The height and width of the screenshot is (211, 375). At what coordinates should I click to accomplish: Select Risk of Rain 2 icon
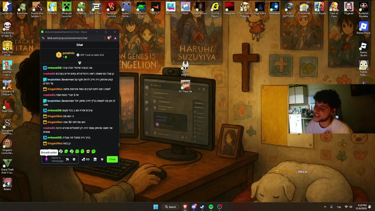(96, 9)
